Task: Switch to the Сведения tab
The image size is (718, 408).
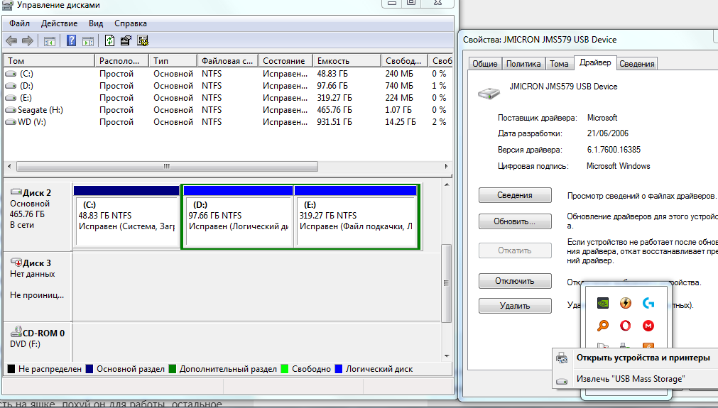Action: (637, 64)
